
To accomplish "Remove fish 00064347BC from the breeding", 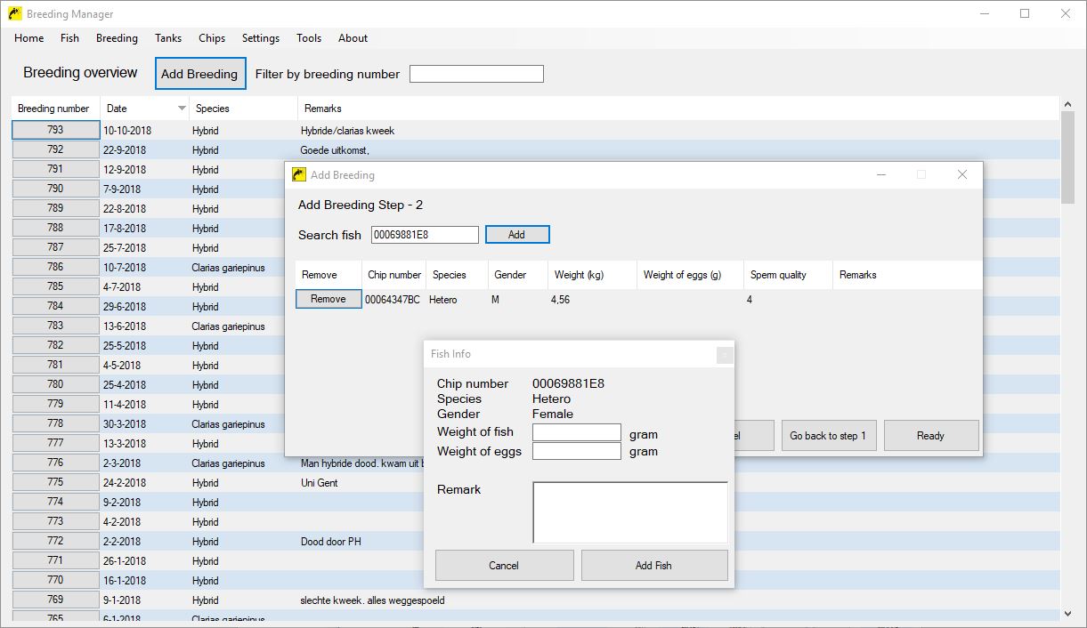I will coord(327,299).
